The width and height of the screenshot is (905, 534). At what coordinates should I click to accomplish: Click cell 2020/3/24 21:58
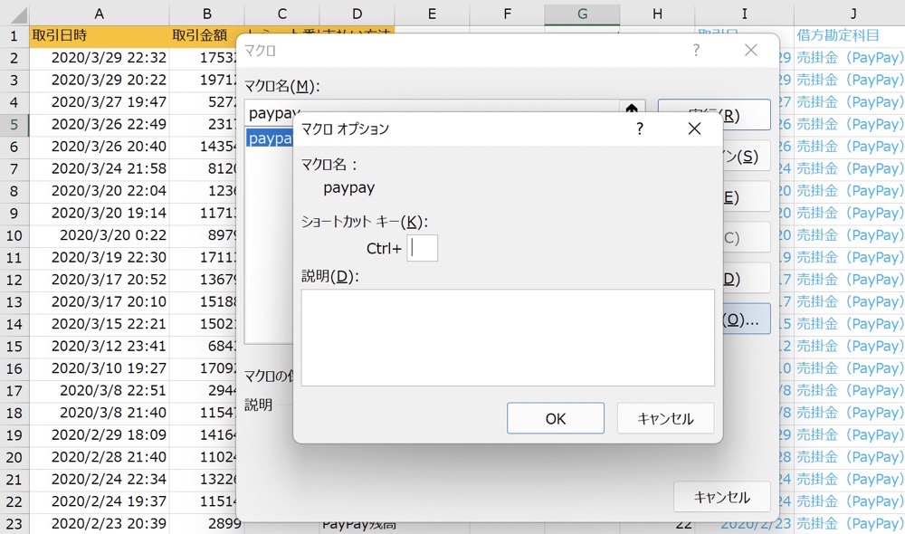[x=100, y=168]
